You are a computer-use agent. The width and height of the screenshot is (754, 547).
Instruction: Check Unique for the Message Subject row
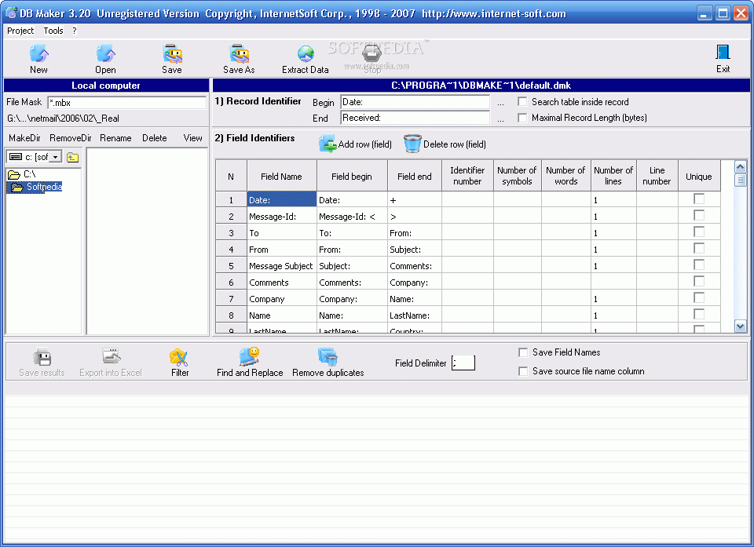click(x=699, y=264)
